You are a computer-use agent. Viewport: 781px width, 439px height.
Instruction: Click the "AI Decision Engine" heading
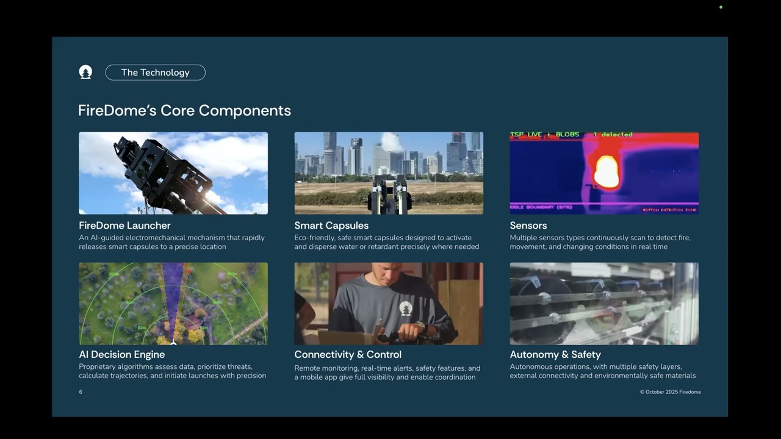(x=122, y=354)
